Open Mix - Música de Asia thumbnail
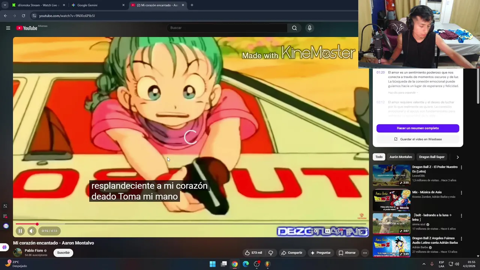 [391, 201]
